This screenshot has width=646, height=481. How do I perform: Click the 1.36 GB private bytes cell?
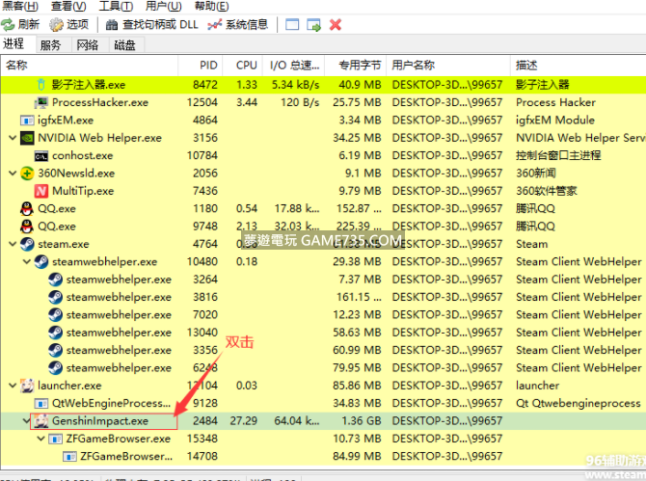(x=362, y=421)
